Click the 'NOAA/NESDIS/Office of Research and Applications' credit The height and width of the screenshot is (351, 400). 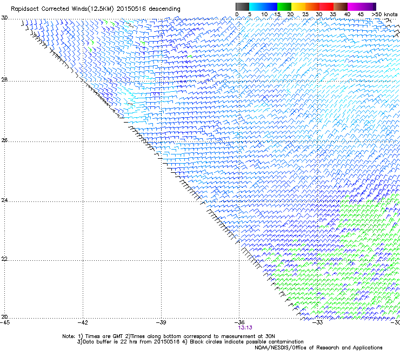pyautogui.click(x=318, y=348)
